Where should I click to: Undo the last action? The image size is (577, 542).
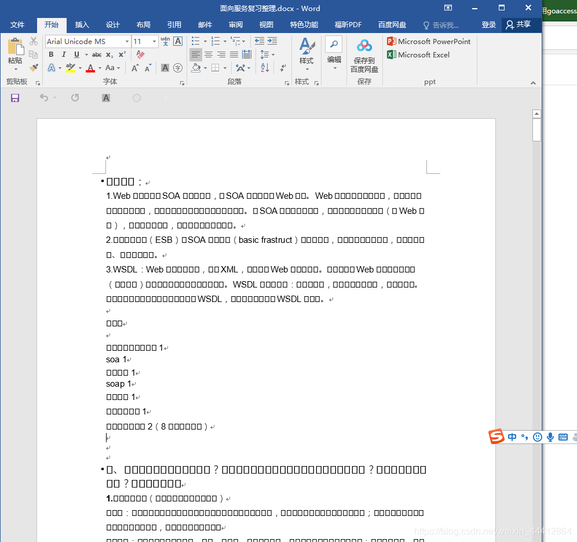(x=44, y=97)
